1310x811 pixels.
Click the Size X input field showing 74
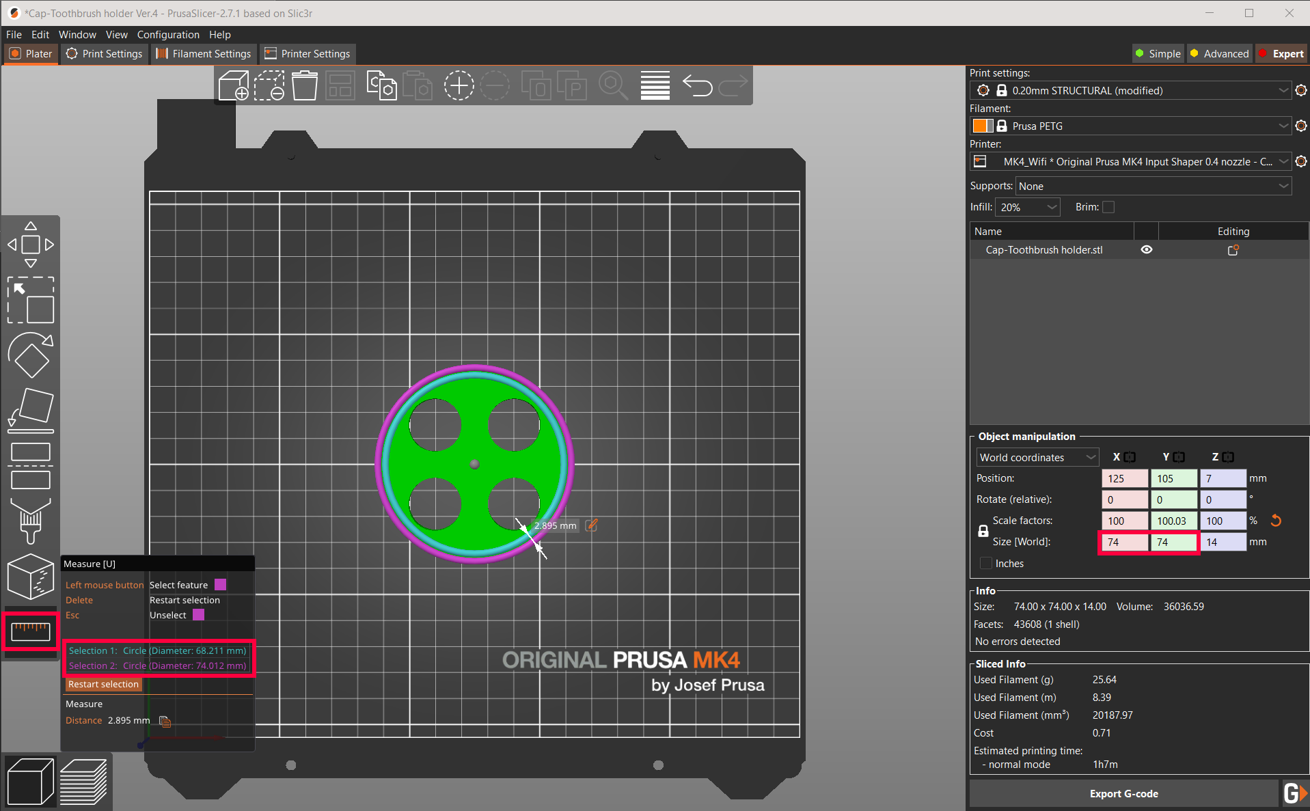[x=1124, y=542]
